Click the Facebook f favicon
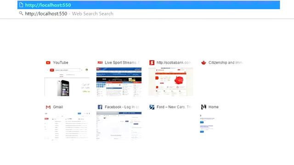 100,107
